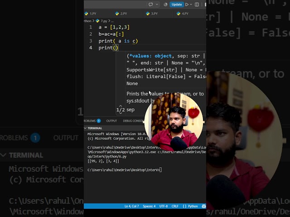The height and width of the screenshot is (217, 290).
Task: Click the Copilot status bar icon
Action: pyautogui.click(x=203, y=206)
